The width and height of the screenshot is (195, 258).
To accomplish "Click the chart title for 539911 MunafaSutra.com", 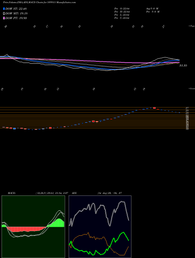I will [39, 3].
